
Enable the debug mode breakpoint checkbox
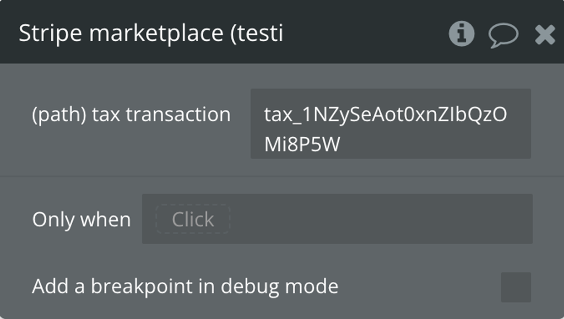[516, 287]
